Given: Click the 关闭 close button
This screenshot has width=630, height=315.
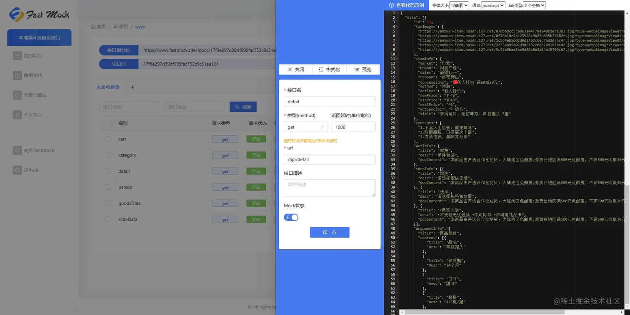Looking at the screenshot, I should (295, 69).
